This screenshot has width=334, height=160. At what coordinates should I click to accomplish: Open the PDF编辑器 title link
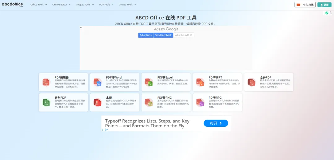point(62,77)
